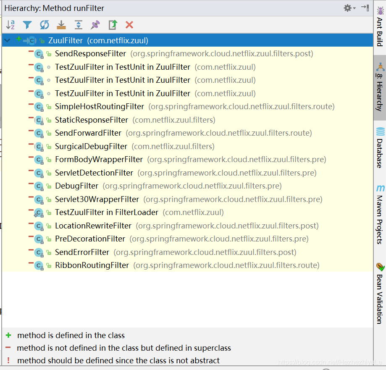The height and width of the screenshot is (370, 386).
Task: Click public visibility icon beside PreDecorationFilter
Action: tap(49, 239)
